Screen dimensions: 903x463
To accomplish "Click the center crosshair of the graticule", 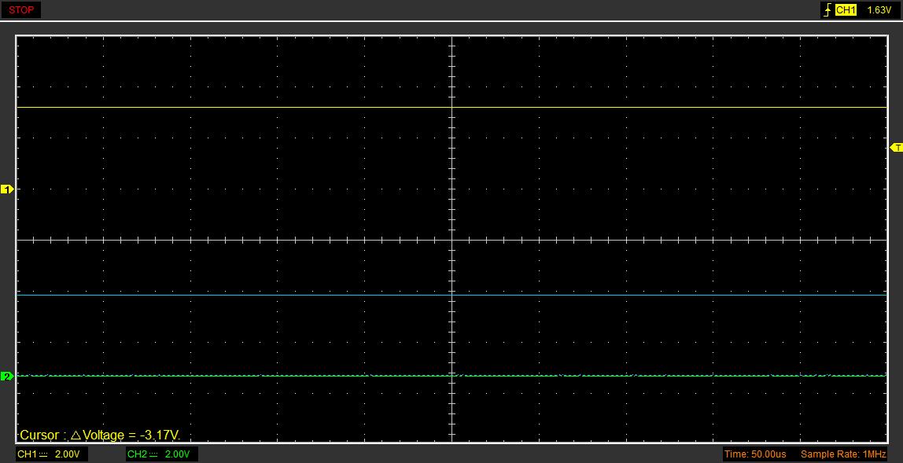I will coord(452,240).
